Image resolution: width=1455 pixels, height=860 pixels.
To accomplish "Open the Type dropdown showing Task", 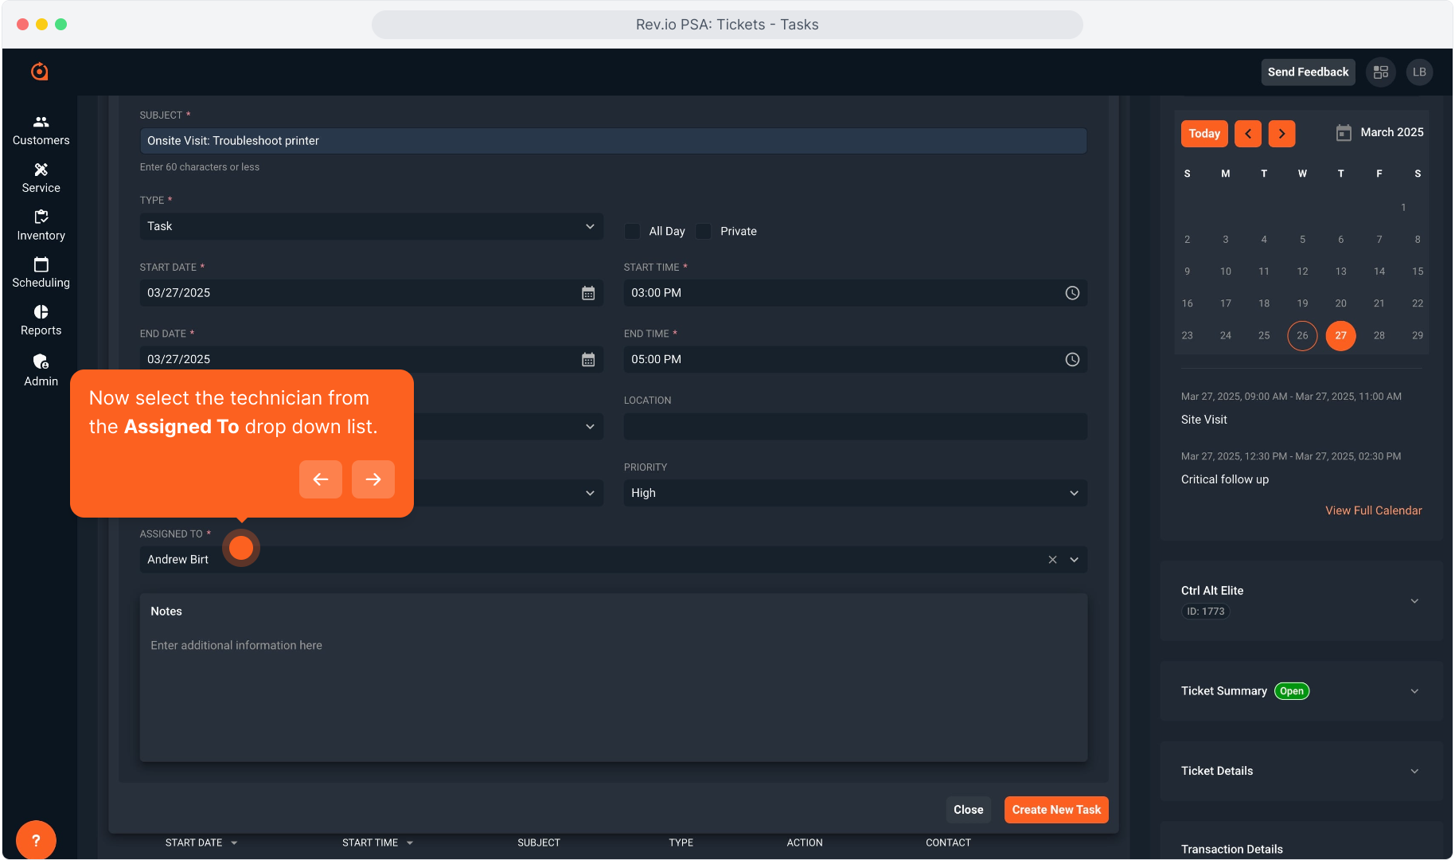I will coord(371,227).
